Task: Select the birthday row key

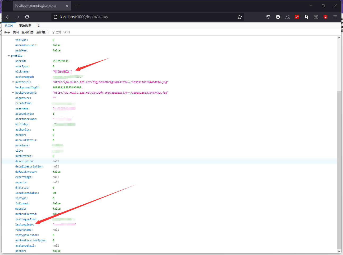Action: [22, 124]
